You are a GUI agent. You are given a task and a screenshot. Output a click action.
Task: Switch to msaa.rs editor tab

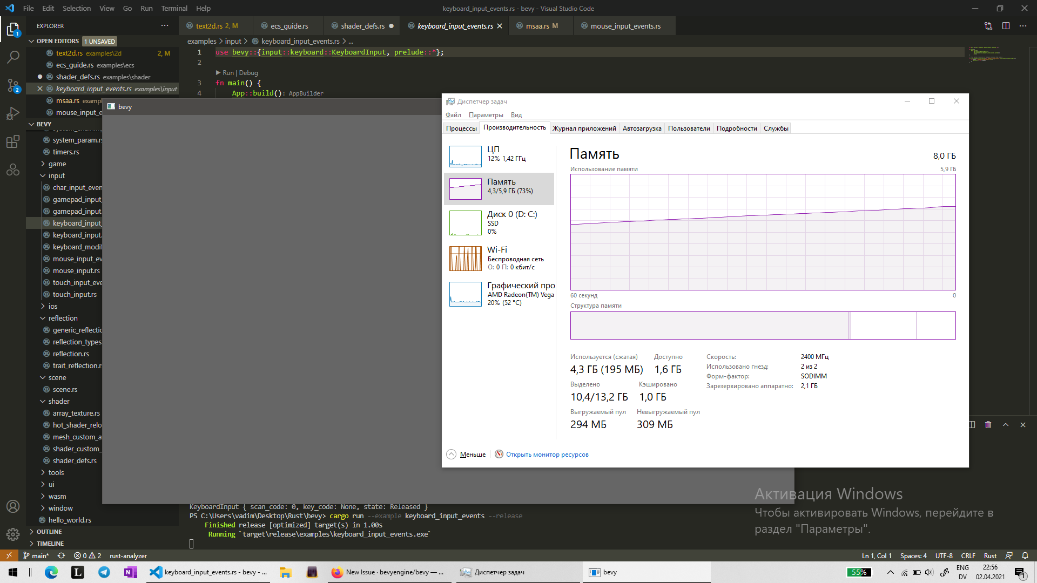click(541, 26)
